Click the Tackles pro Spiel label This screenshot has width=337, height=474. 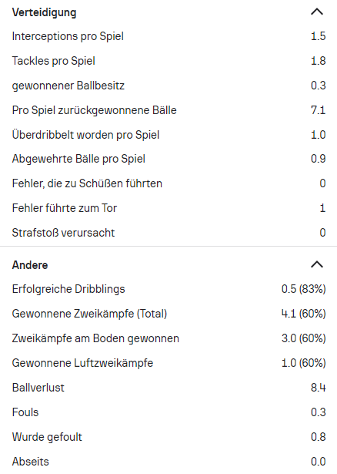[x=53, y=61]
